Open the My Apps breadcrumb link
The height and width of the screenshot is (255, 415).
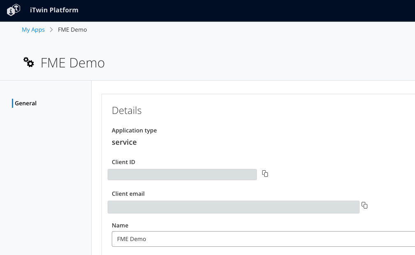click(33, 30)
